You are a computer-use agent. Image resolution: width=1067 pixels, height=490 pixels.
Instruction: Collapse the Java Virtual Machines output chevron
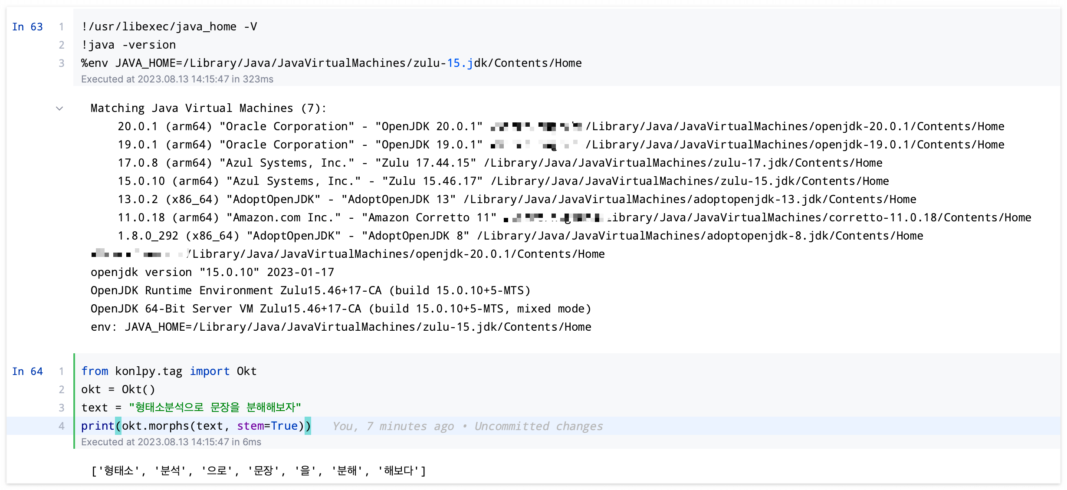coord(59,109)
